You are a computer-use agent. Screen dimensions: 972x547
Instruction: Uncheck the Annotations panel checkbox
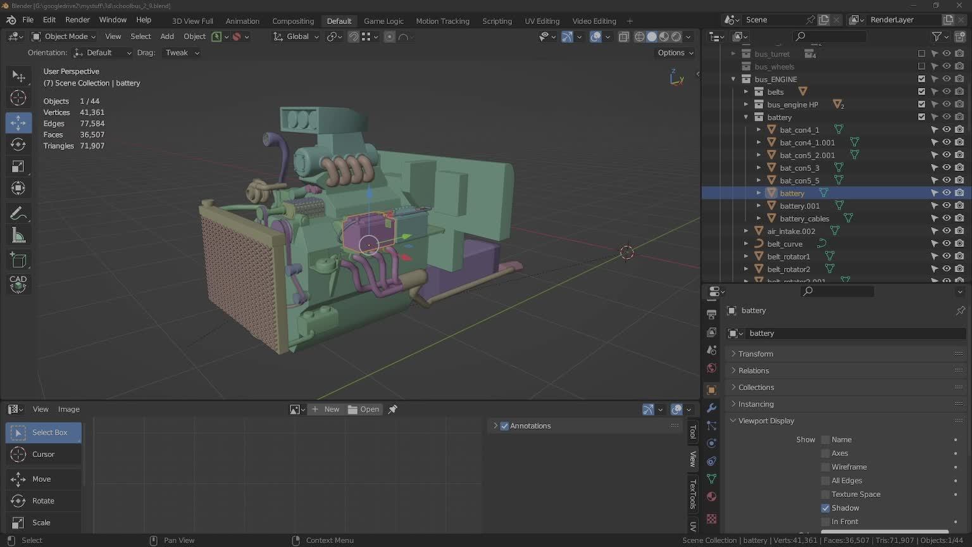[504, 426]
